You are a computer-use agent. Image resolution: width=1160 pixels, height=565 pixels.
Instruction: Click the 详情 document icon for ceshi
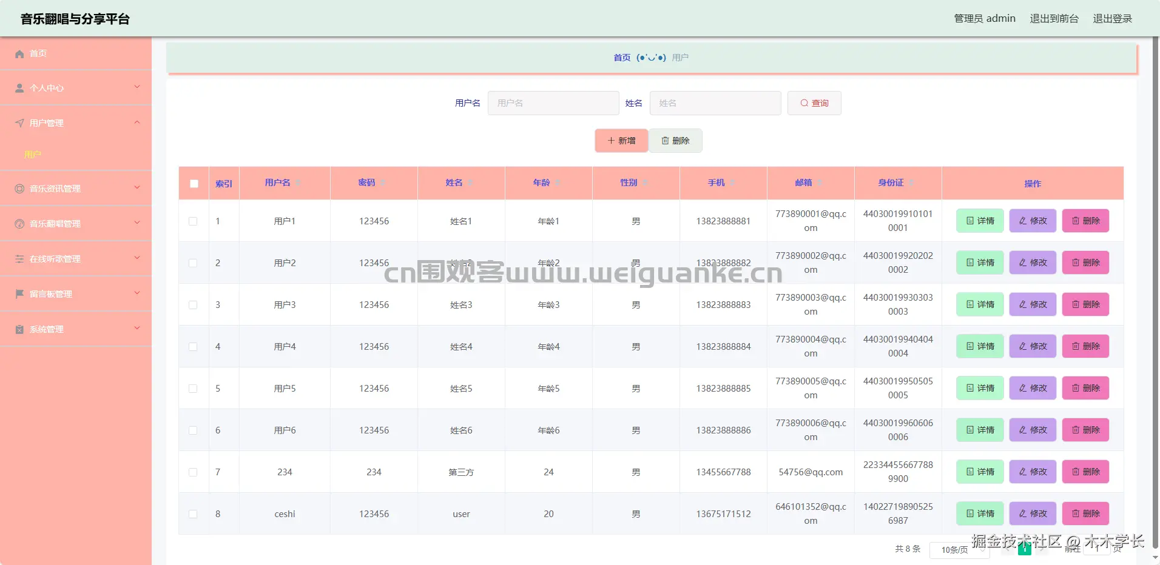[x=970, y=513]
